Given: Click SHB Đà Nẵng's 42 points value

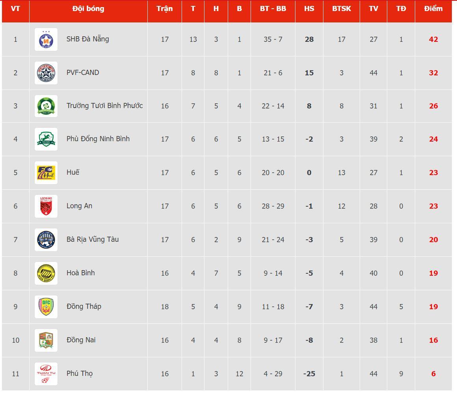Looking at the screenshot, I should [x=433, y=39].
